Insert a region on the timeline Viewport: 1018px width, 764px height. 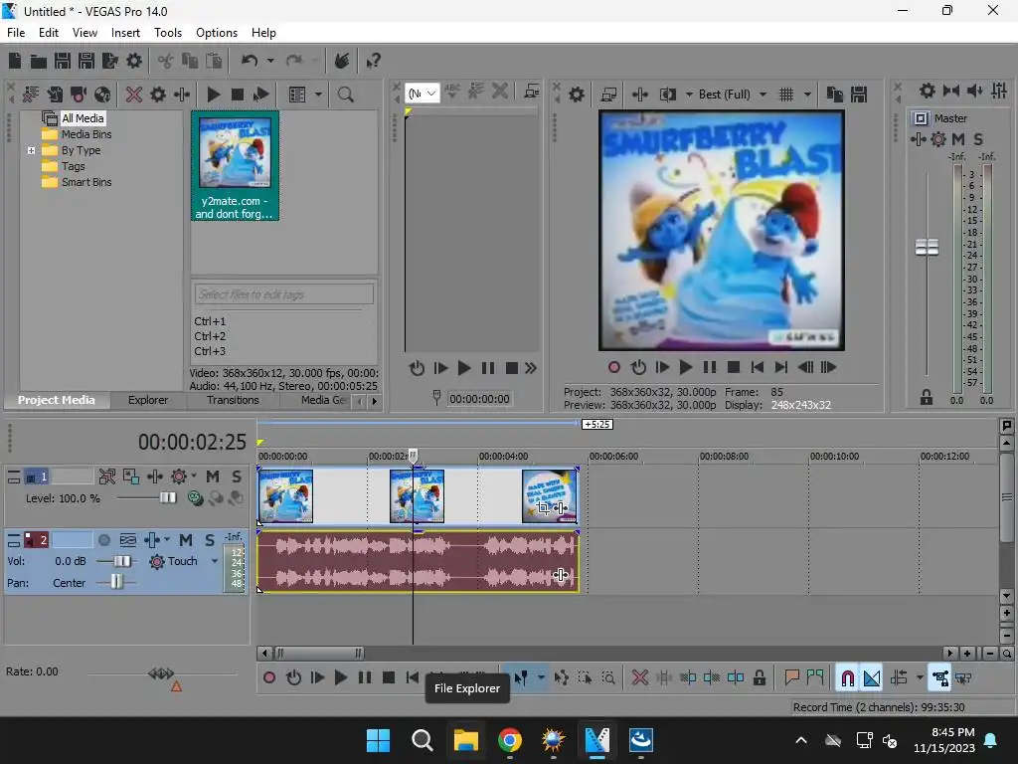coord(815,678)
